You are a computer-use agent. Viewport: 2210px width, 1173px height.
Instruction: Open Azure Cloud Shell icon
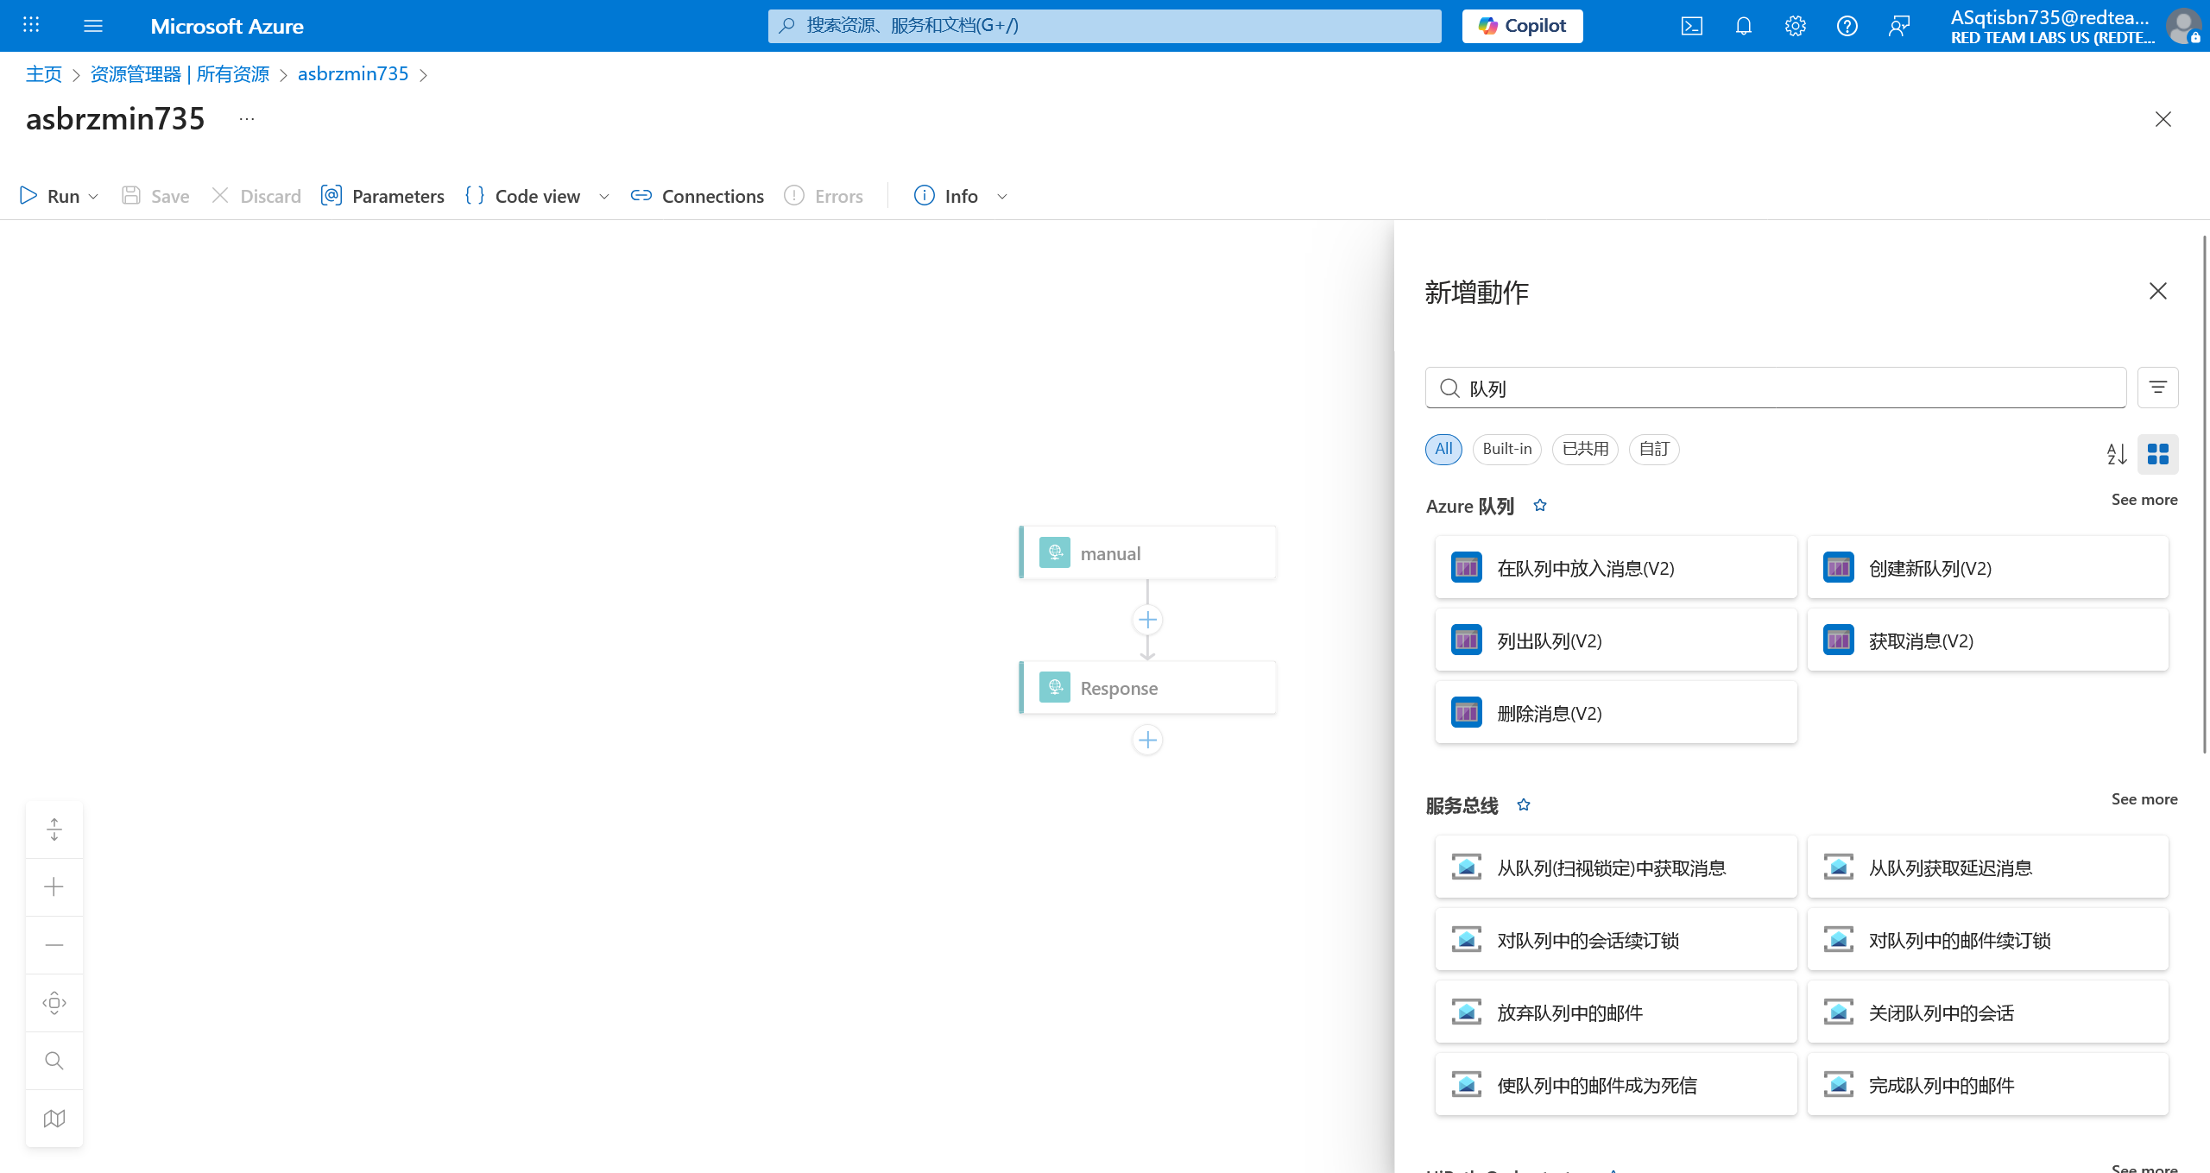1691,26
